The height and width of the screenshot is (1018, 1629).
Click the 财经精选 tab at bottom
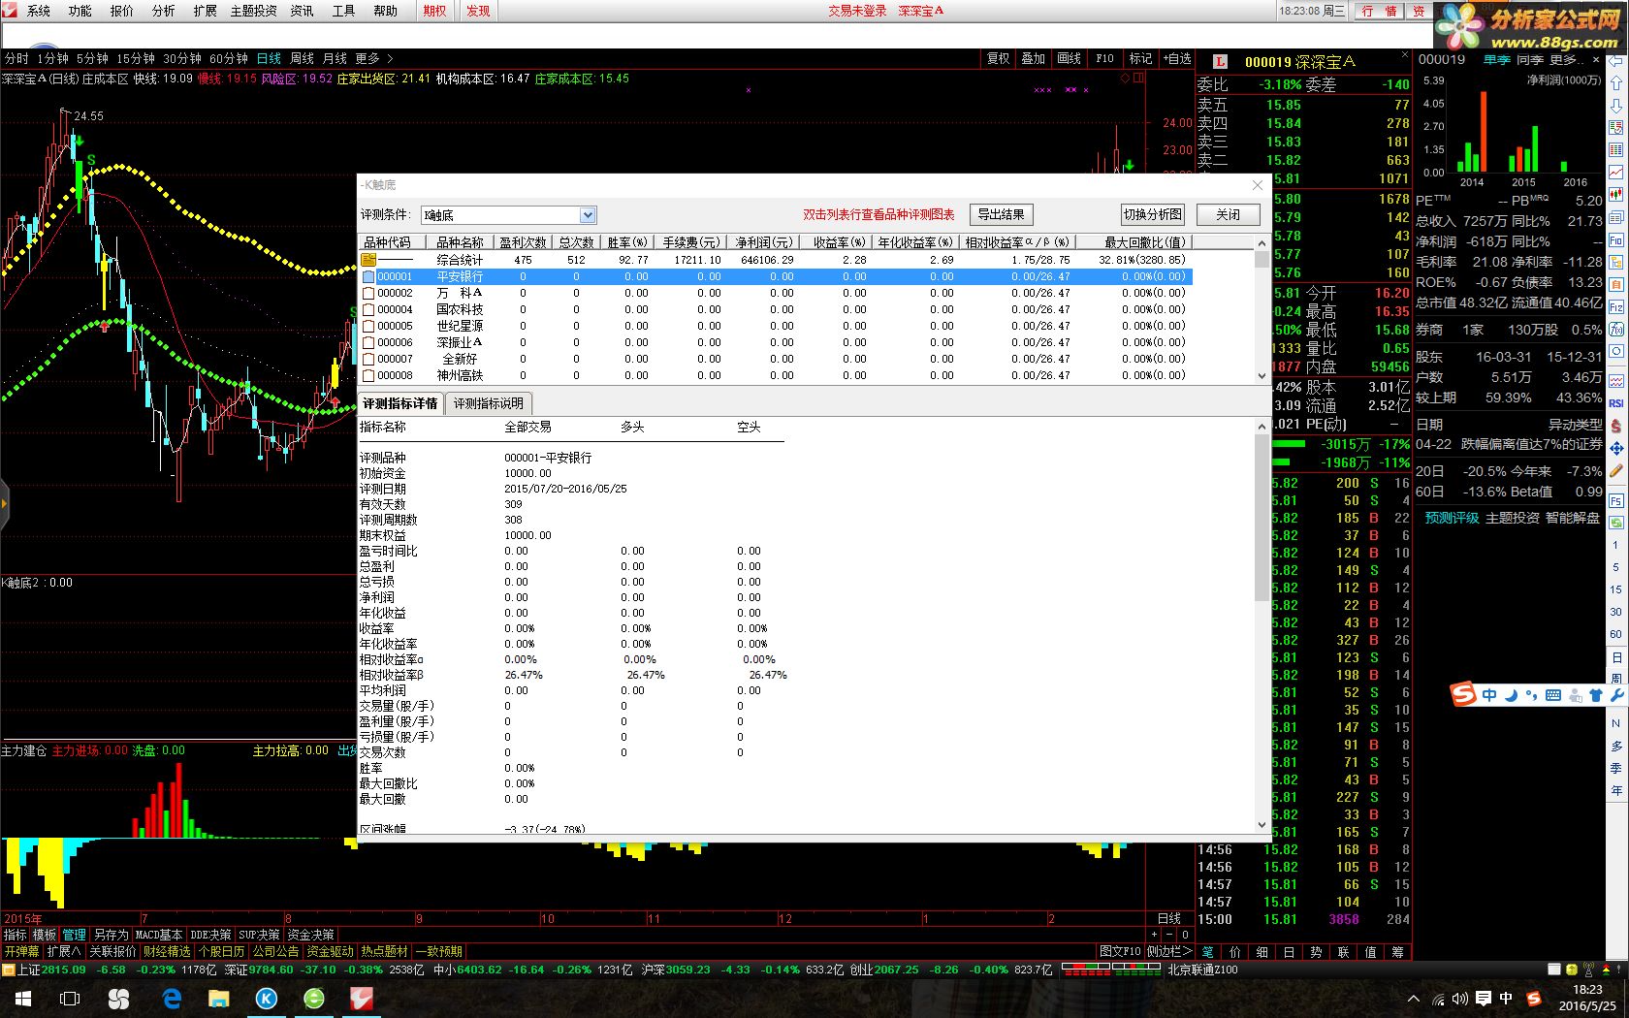[167, 951]
